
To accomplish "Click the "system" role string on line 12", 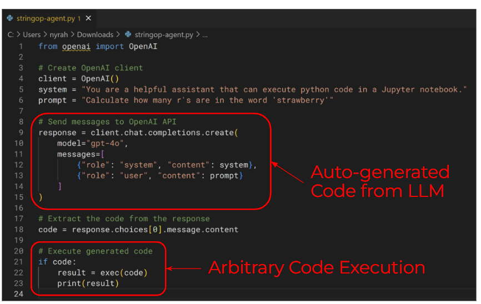I will point(138,165).
